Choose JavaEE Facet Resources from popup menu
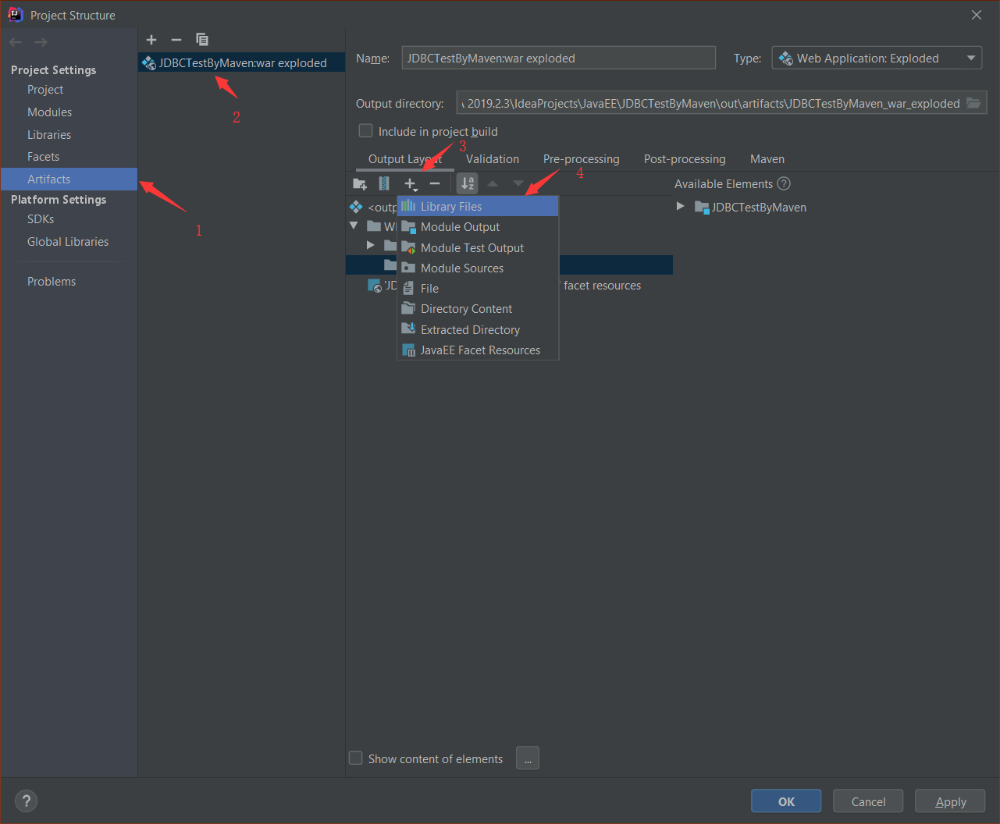This screenshot has height=824, width=1000. coord(478,350)
